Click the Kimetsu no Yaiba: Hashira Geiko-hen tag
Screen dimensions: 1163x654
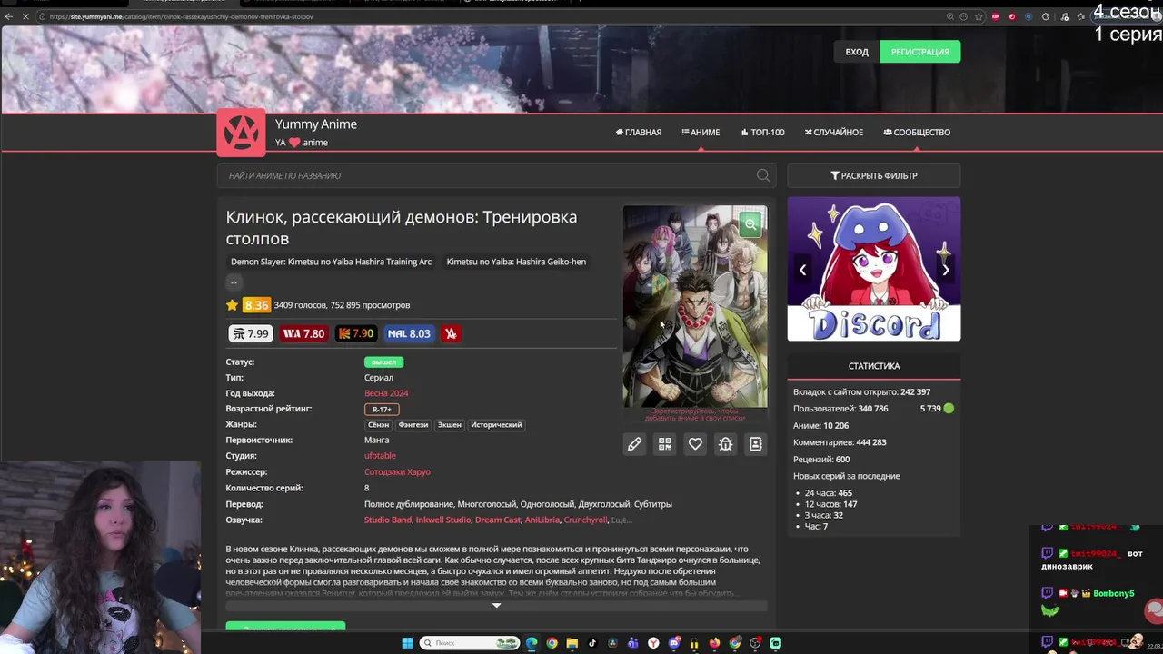(x=516, y=262)
